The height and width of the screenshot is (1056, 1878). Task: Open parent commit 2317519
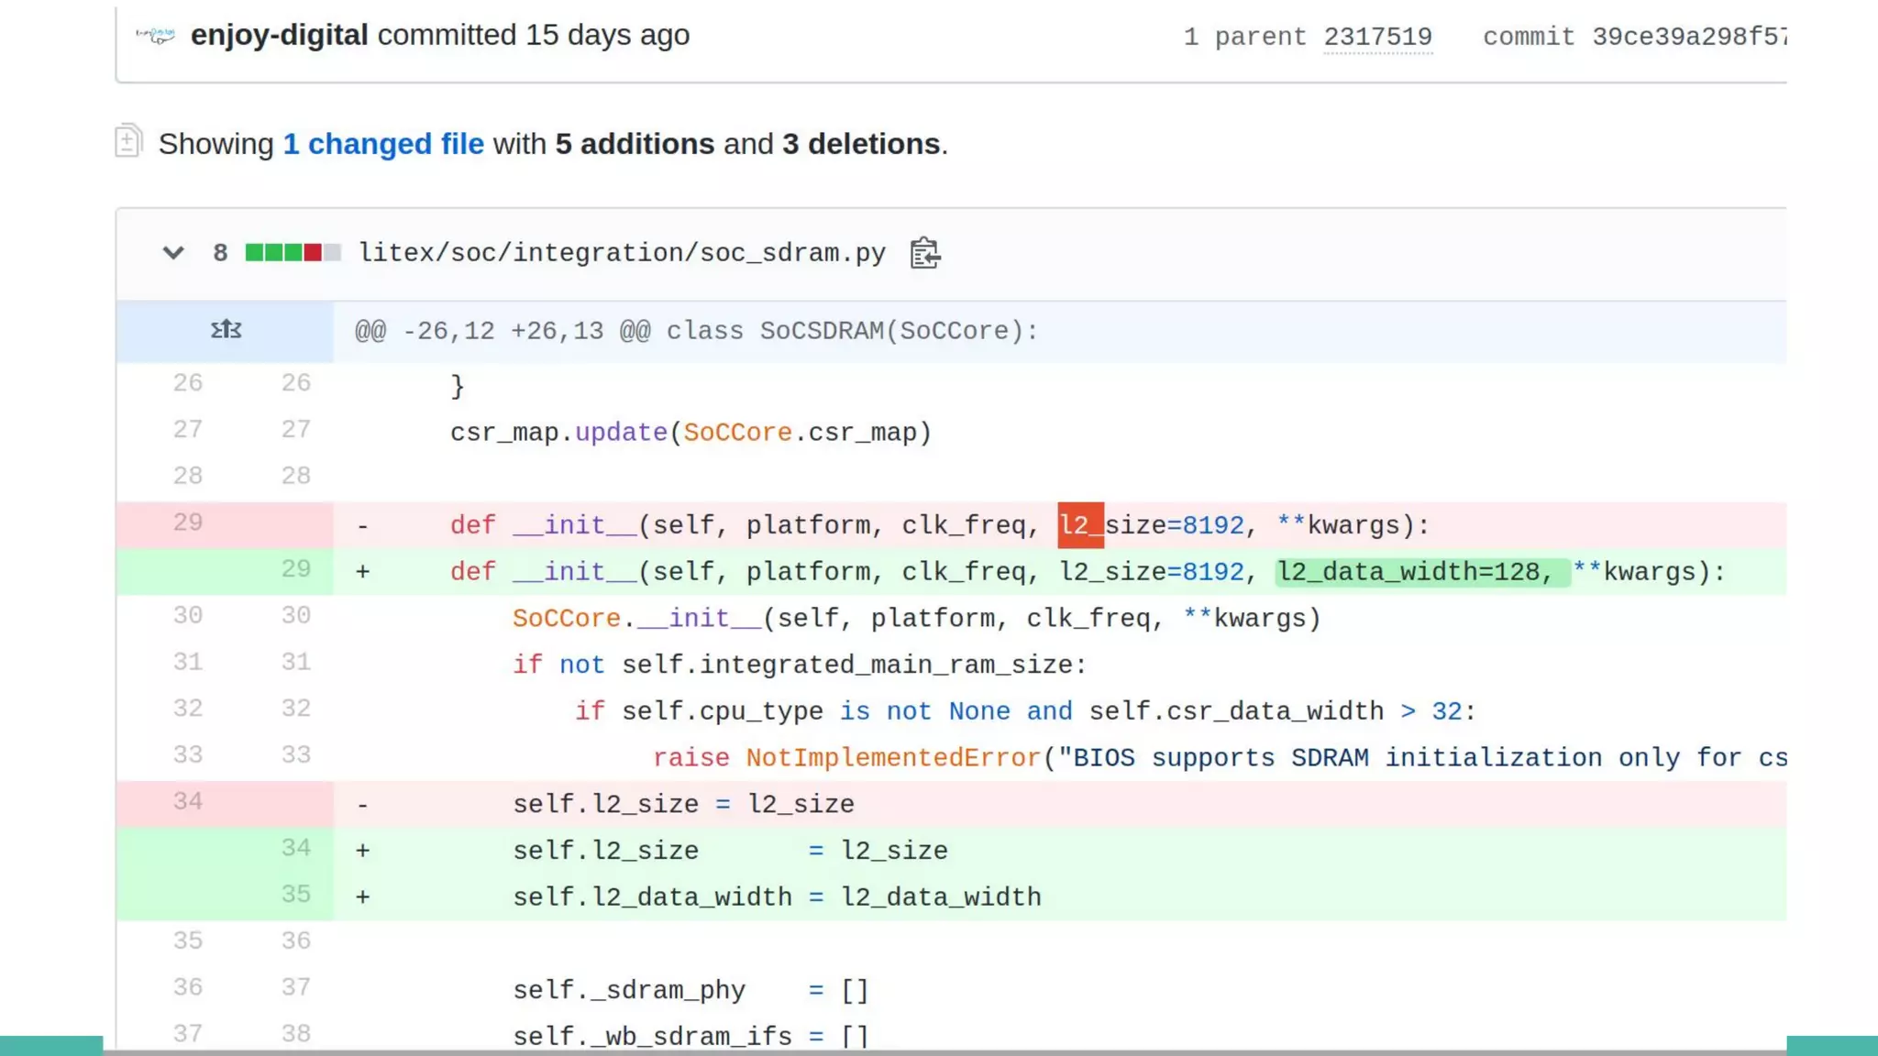[1377, 37]
